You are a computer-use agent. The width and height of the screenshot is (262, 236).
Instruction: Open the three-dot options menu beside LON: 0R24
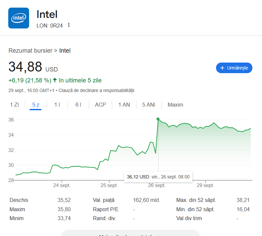[x=69, y=25]
